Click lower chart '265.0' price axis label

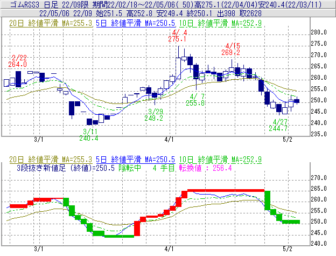(319, 189)
